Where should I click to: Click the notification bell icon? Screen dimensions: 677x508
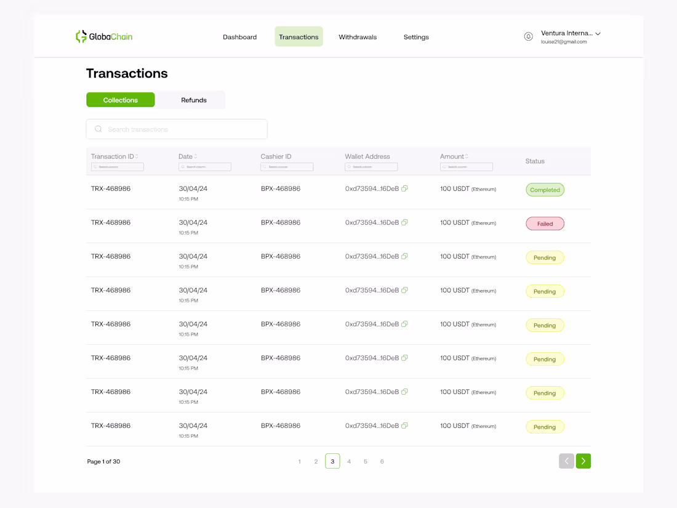(528, 36)
